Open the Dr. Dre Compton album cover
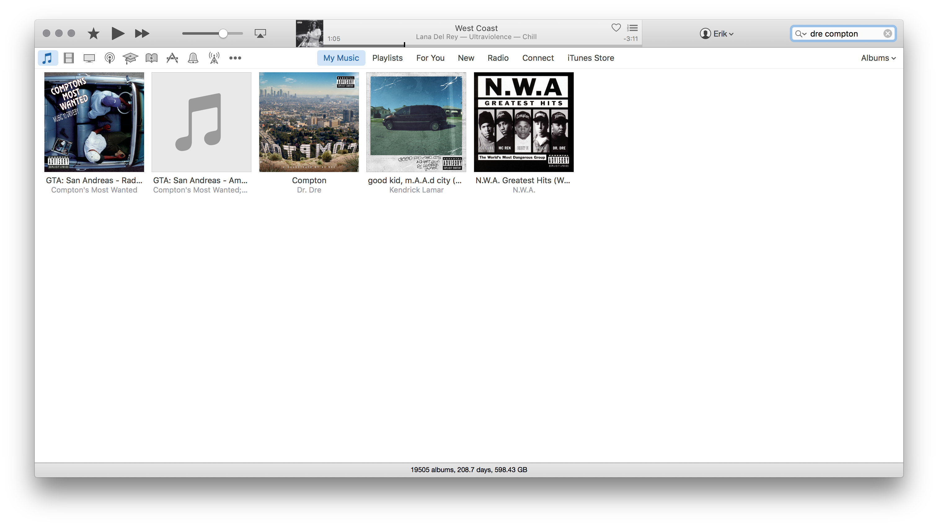 point(309,122)
